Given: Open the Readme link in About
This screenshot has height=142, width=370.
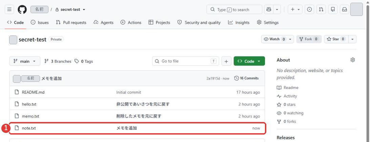Looking at the screenshot, I should (x=288, y=88).
